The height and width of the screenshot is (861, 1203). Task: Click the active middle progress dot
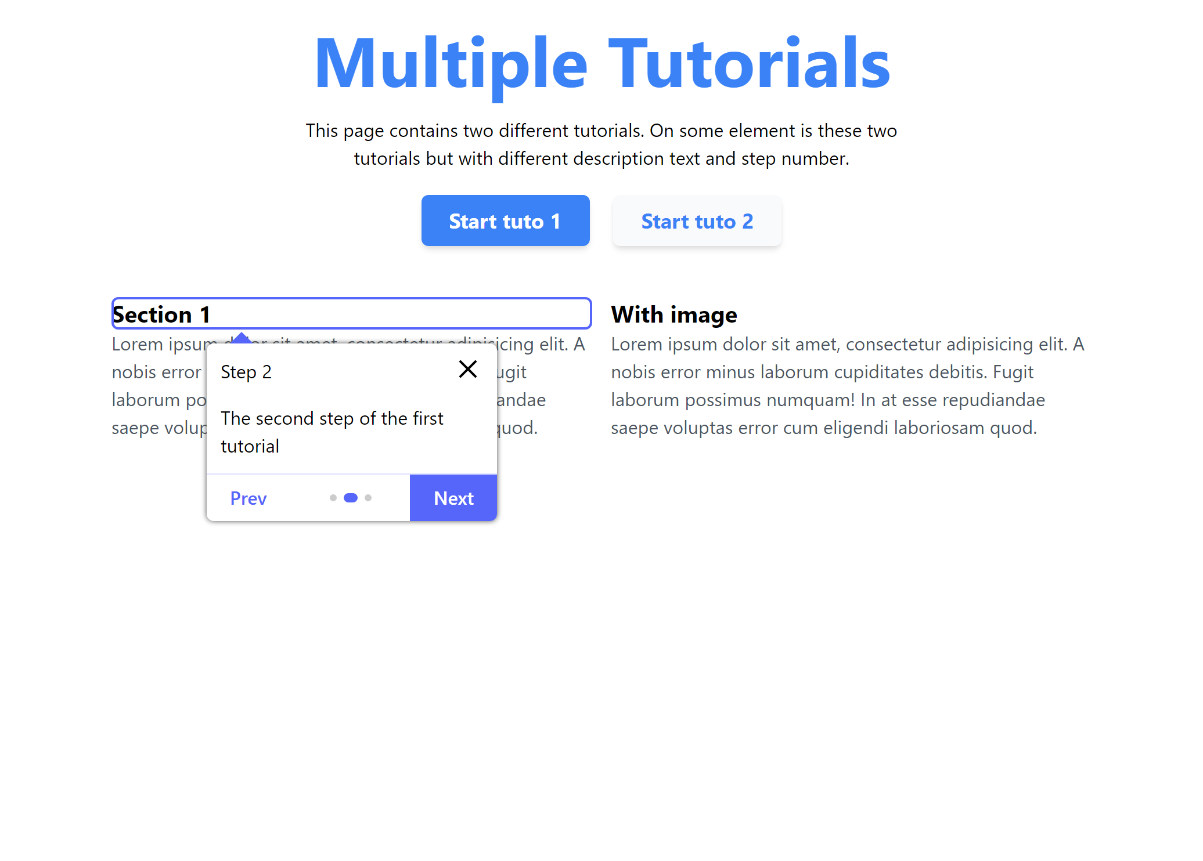351,497
